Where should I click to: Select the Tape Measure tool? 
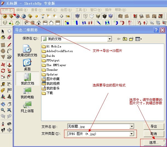(3, 84)
